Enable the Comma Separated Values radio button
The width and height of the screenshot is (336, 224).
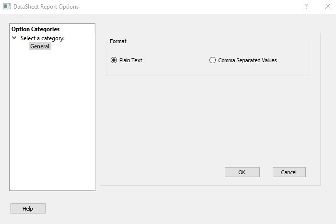(x=212, y=60)
